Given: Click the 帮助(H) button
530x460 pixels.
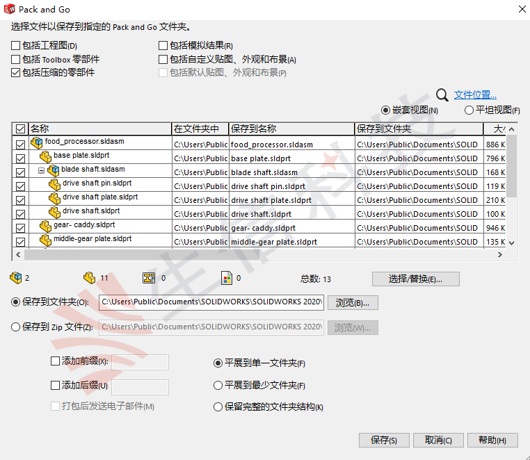Looking at the screenshot, I should [x=492, y=440].
